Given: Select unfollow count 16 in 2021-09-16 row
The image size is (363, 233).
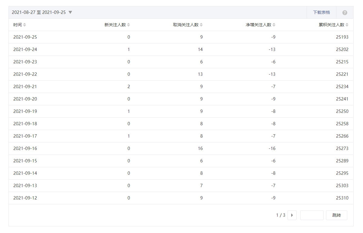Looking at the screenshot, I should (200, 148).
